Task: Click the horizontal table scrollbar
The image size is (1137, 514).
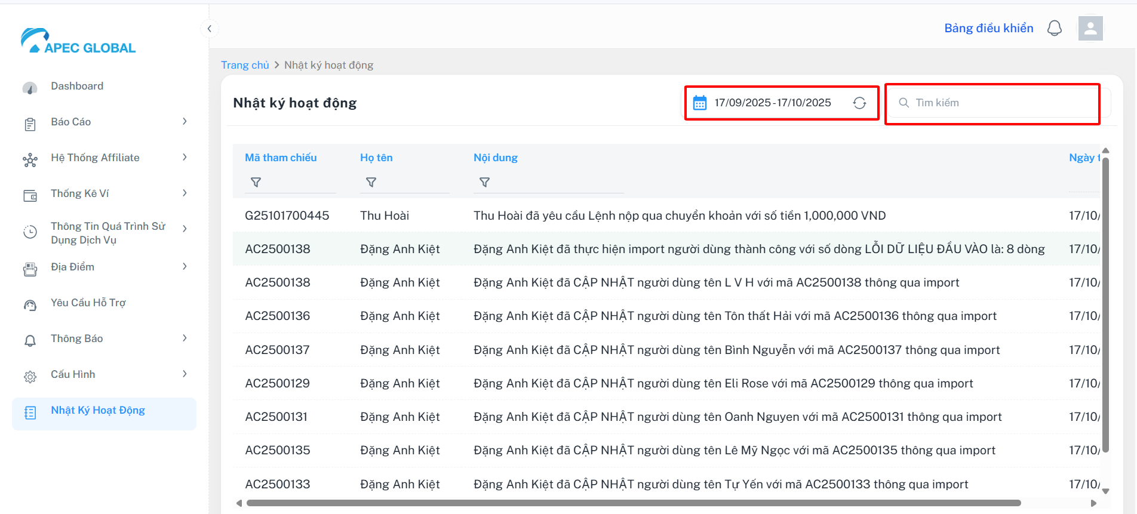Action: pos(633,503)
